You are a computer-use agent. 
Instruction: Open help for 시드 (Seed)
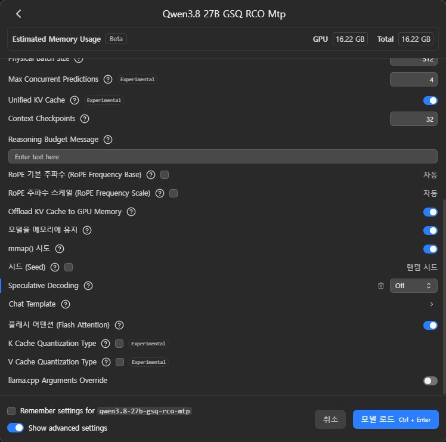(x=55, y=267)
